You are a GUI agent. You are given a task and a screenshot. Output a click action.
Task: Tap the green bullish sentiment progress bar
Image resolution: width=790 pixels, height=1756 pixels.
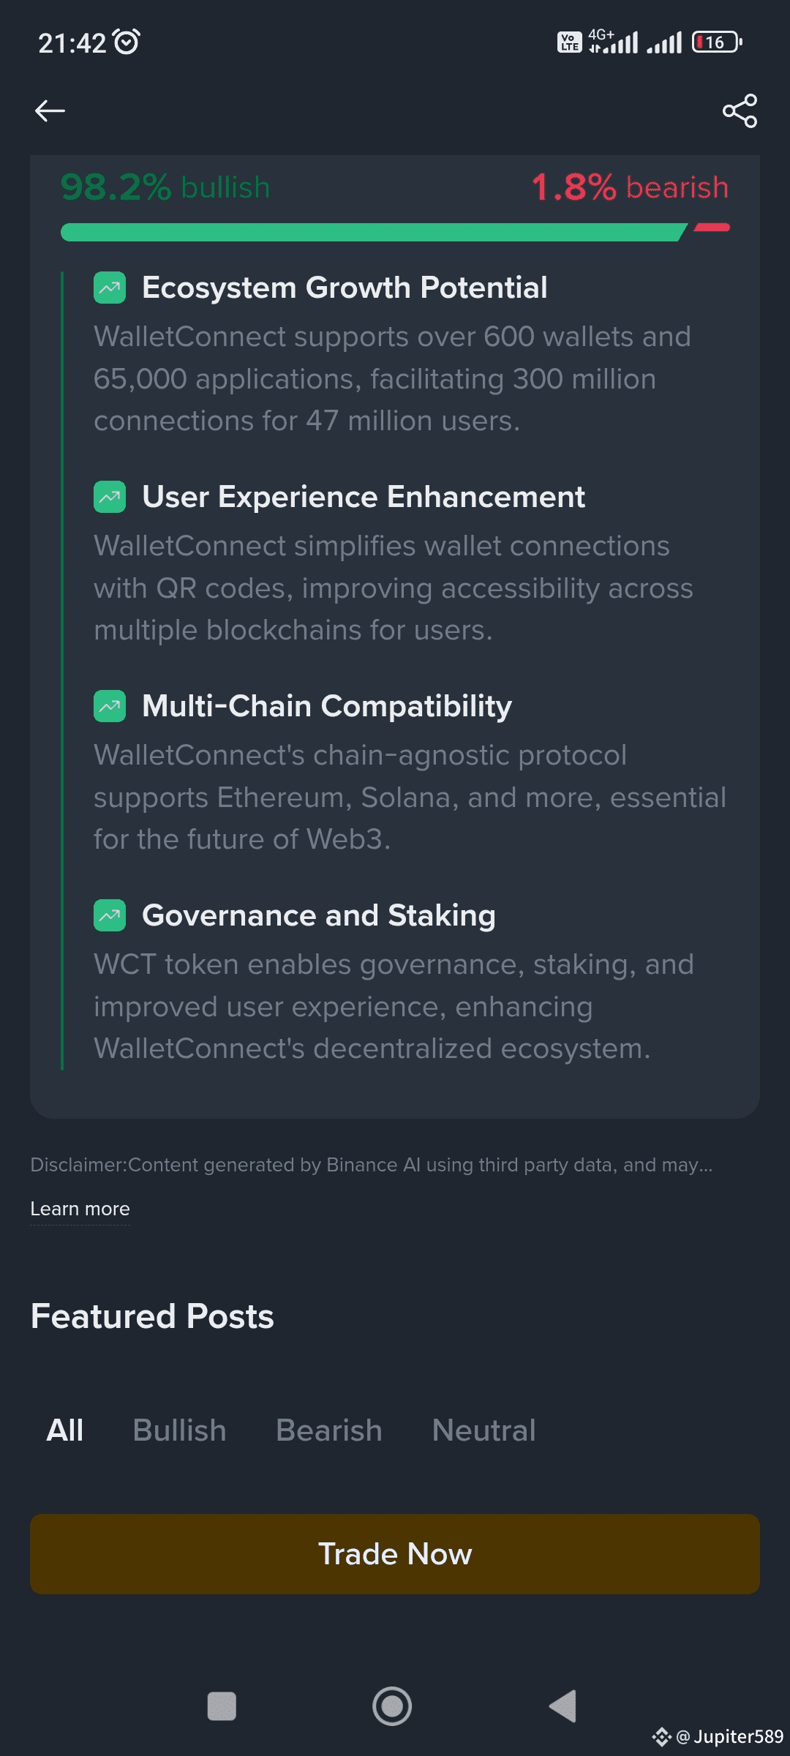pyautogui.click(x=374, y=232)
